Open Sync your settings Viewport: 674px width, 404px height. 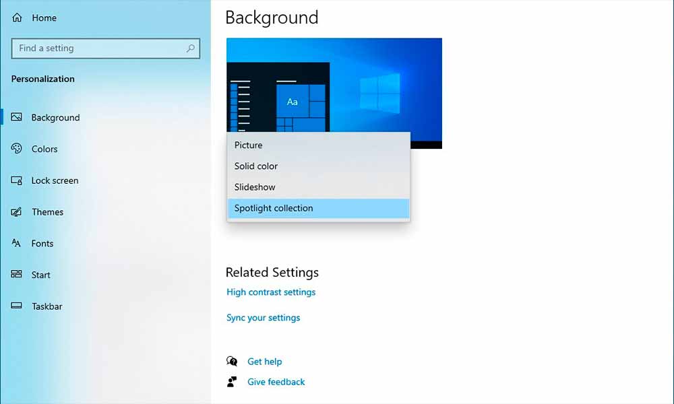[263, 317]
